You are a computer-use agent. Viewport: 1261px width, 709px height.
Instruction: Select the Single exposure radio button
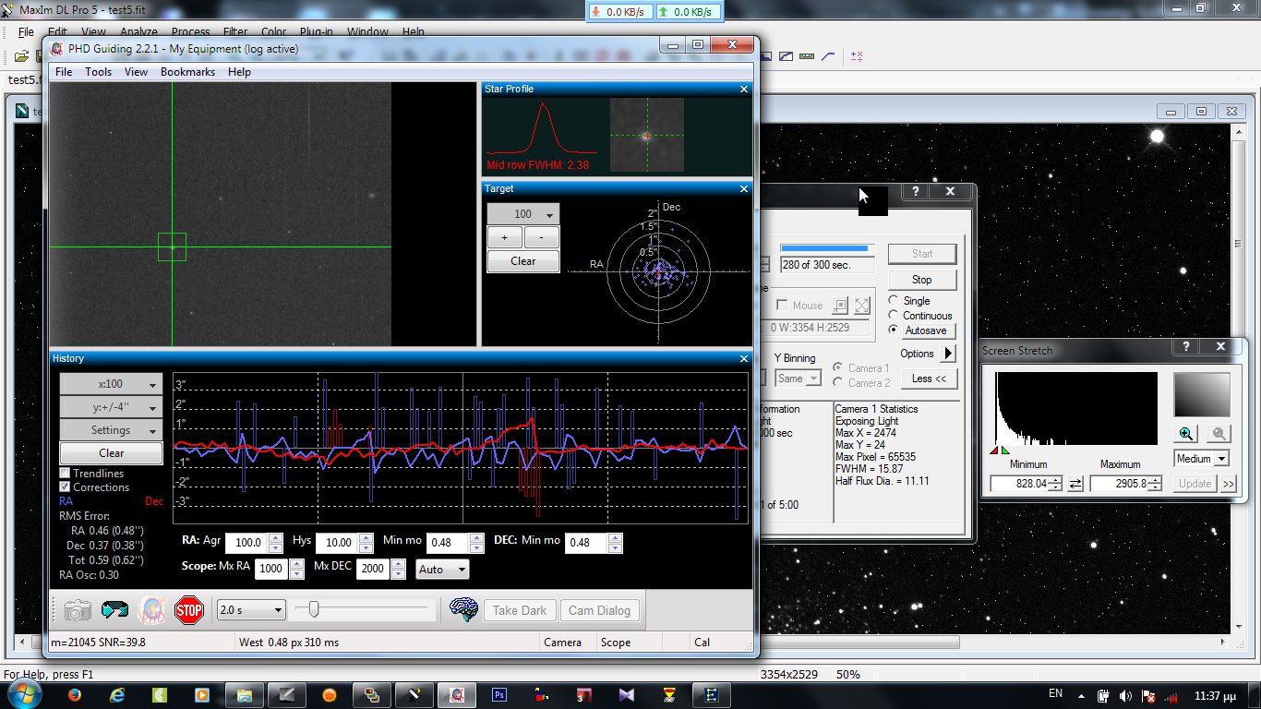[x=894, y=300]
